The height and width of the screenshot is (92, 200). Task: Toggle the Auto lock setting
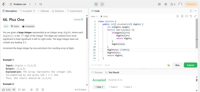pyautogui.click(x=104, y=16)
